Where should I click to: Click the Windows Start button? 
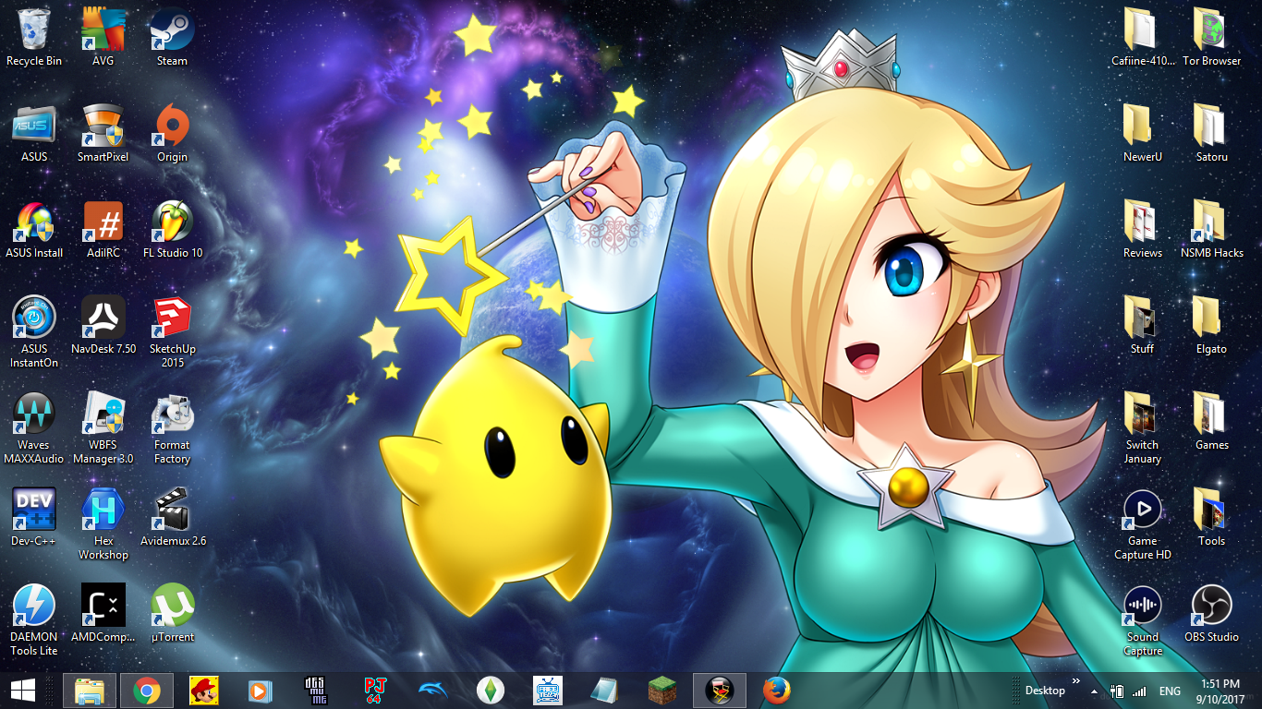(x=22, y=691)
